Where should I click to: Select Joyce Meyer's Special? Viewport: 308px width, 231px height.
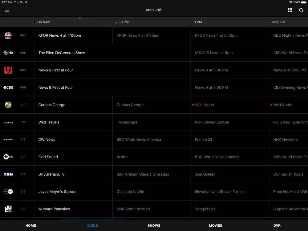(x=73, y=192)
